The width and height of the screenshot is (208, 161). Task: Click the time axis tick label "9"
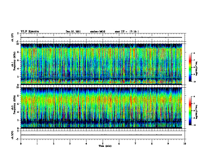[x=168, y=144]
